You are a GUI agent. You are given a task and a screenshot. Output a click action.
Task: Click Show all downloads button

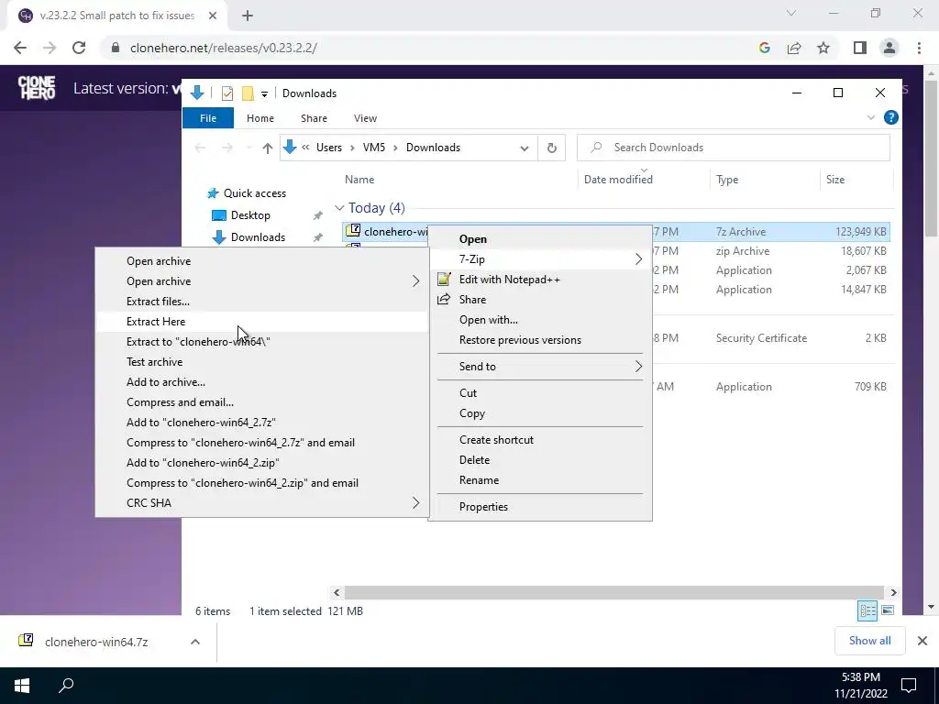click(869, 641)
